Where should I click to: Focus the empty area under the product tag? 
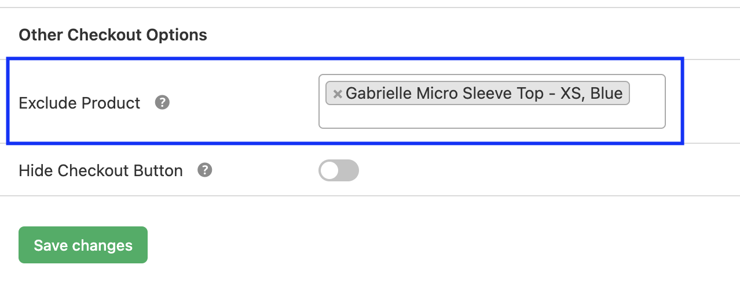[x=492, y=116]
